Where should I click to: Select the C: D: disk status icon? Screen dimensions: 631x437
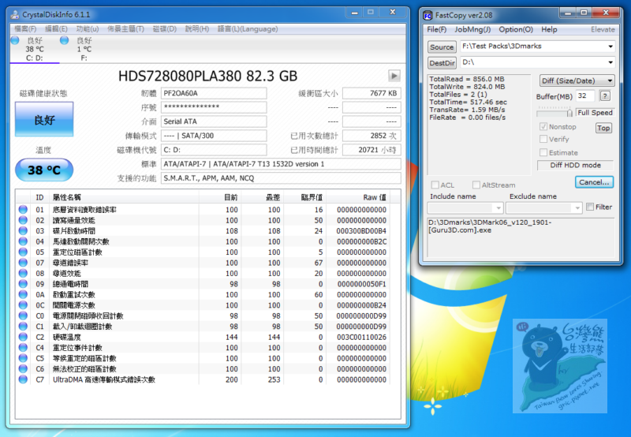pyautogui.click(x=15, y=40)
